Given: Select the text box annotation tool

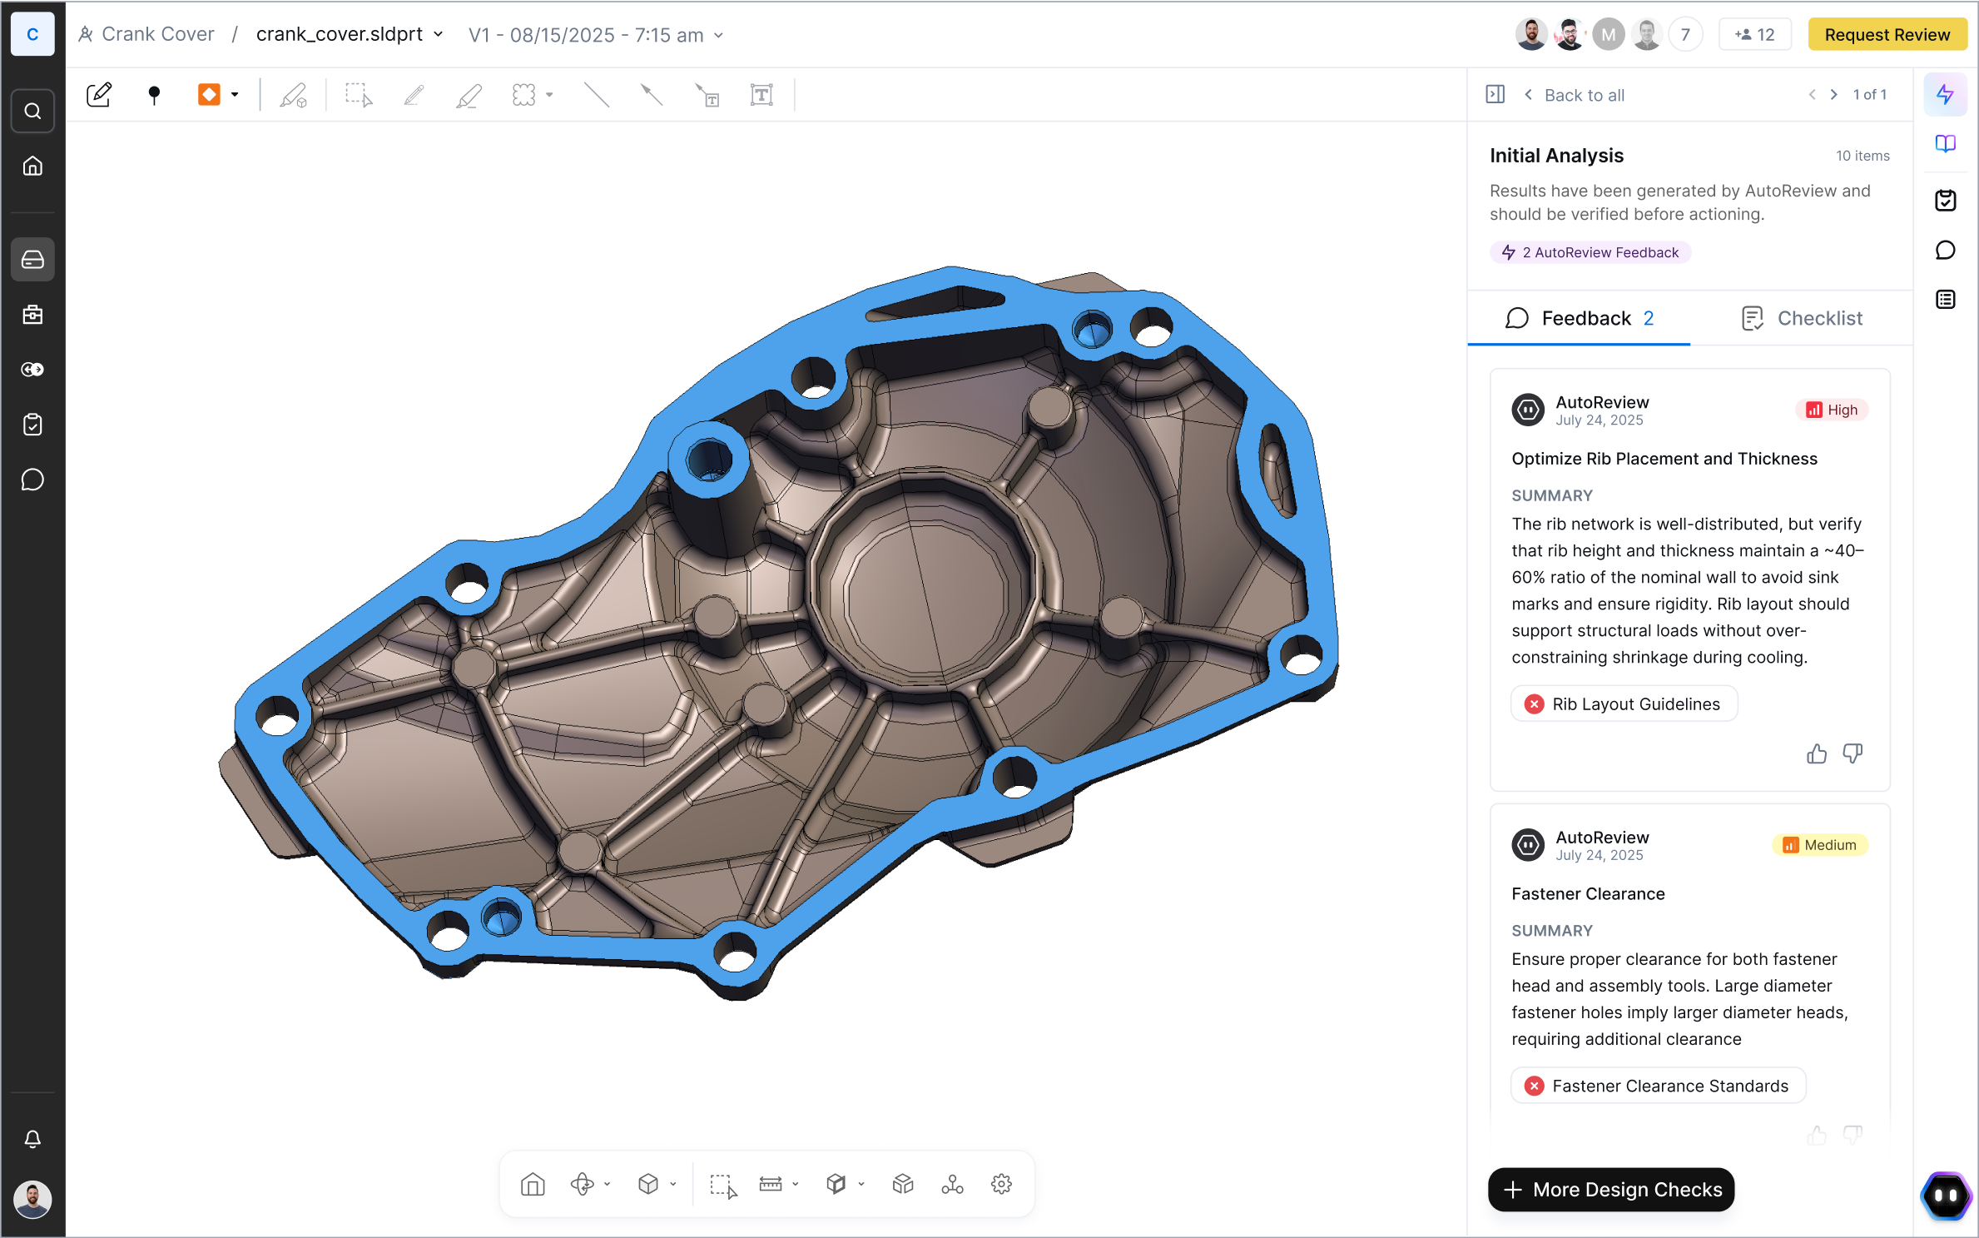Looking at the screenshot, I should (761, 95).
